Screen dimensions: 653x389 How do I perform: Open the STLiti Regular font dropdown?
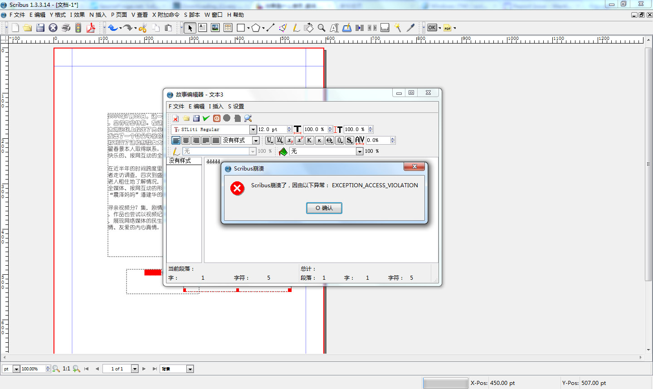coord(253,130)
